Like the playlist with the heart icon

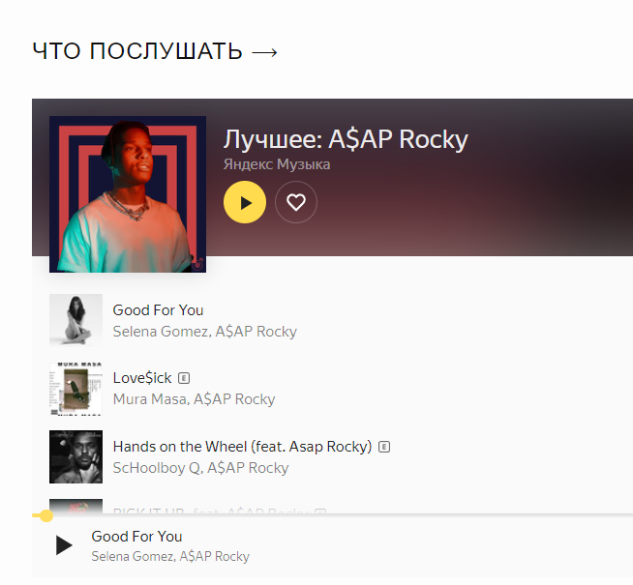point(296,202)
